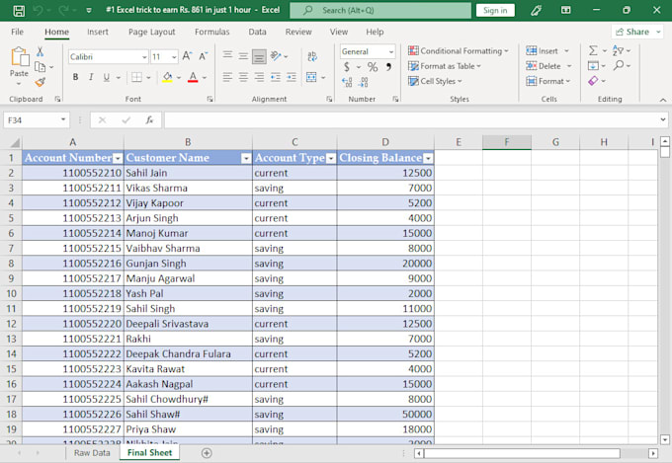Toggle Align Right

(x=259, y=77)
